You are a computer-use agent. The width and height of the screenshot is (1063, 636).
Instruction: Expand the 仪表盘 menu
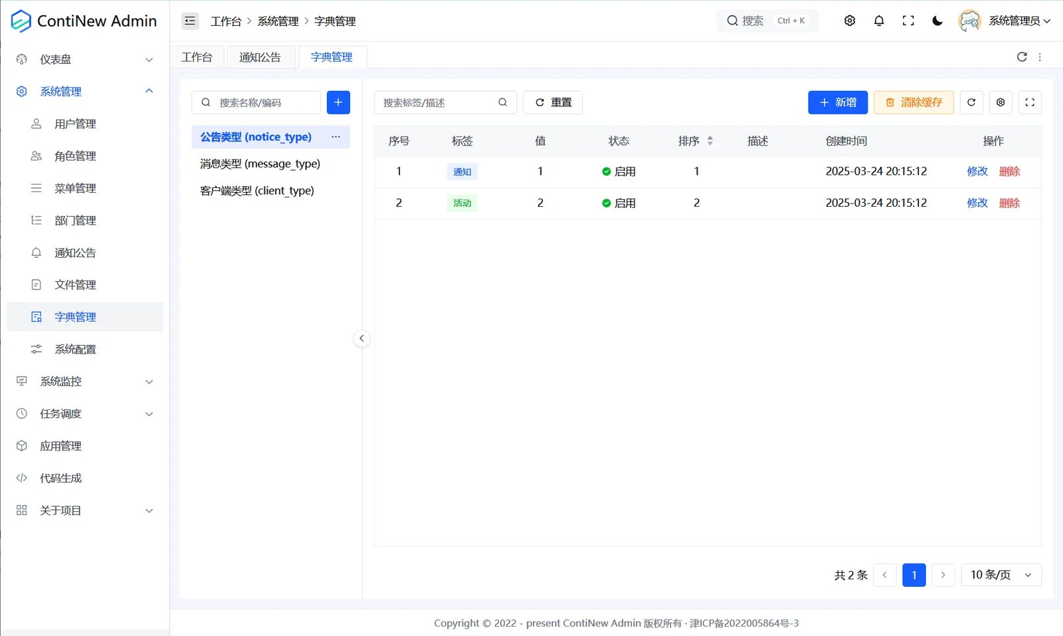pyautogui.click(x=84, y=59)
